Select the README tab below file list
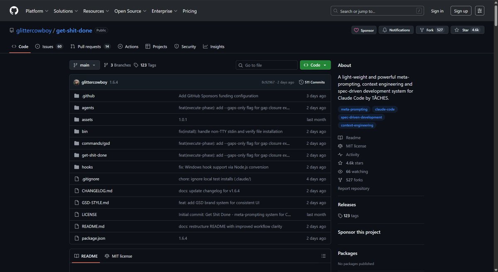Image resolution: width=498 pixels, height=272 pixels. click(86, 256)
